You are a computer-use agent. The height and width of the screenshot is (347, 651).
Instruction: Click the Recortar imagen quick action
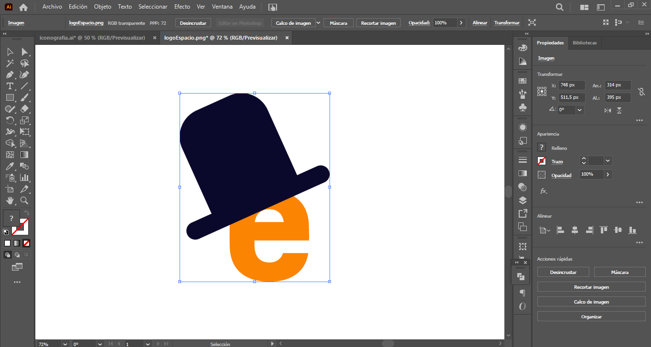591,287
